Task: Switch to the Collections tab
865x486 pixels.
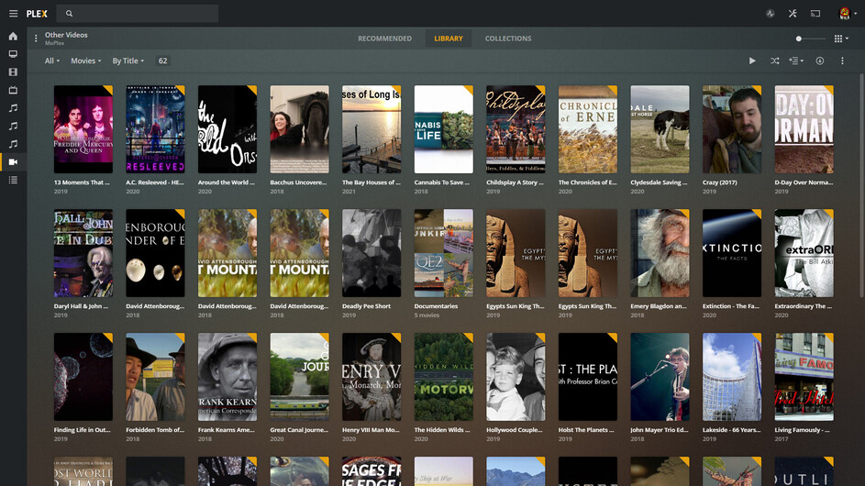Action: coord(508,39)
